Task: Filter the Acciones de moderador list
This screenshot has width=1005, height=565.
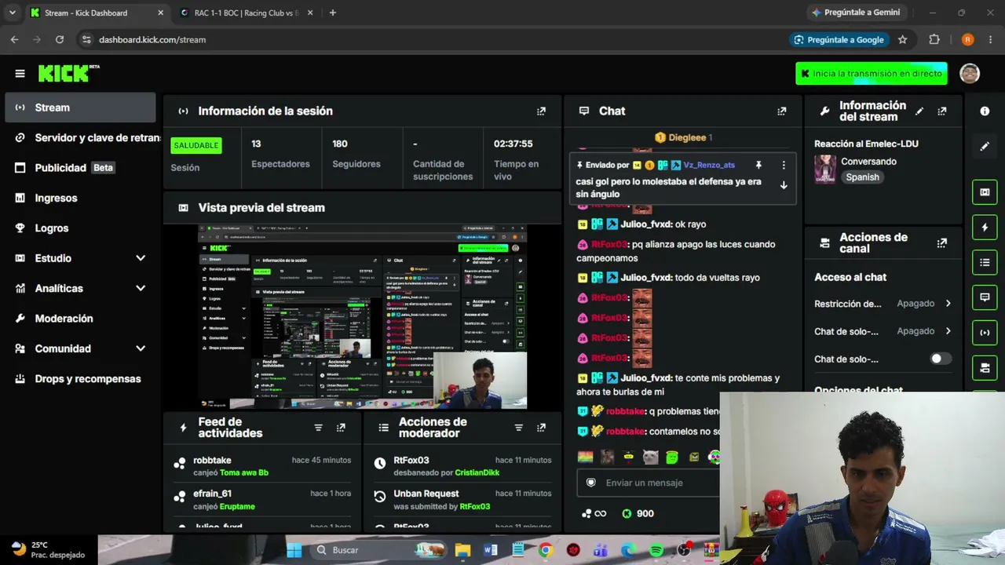Action: [x=518, y=428]
